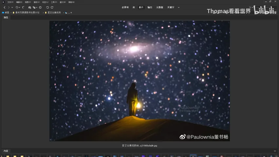Select the 内容 panel tab
The image size is (279, 157).
pyautogui.click(x=6, y=151)
